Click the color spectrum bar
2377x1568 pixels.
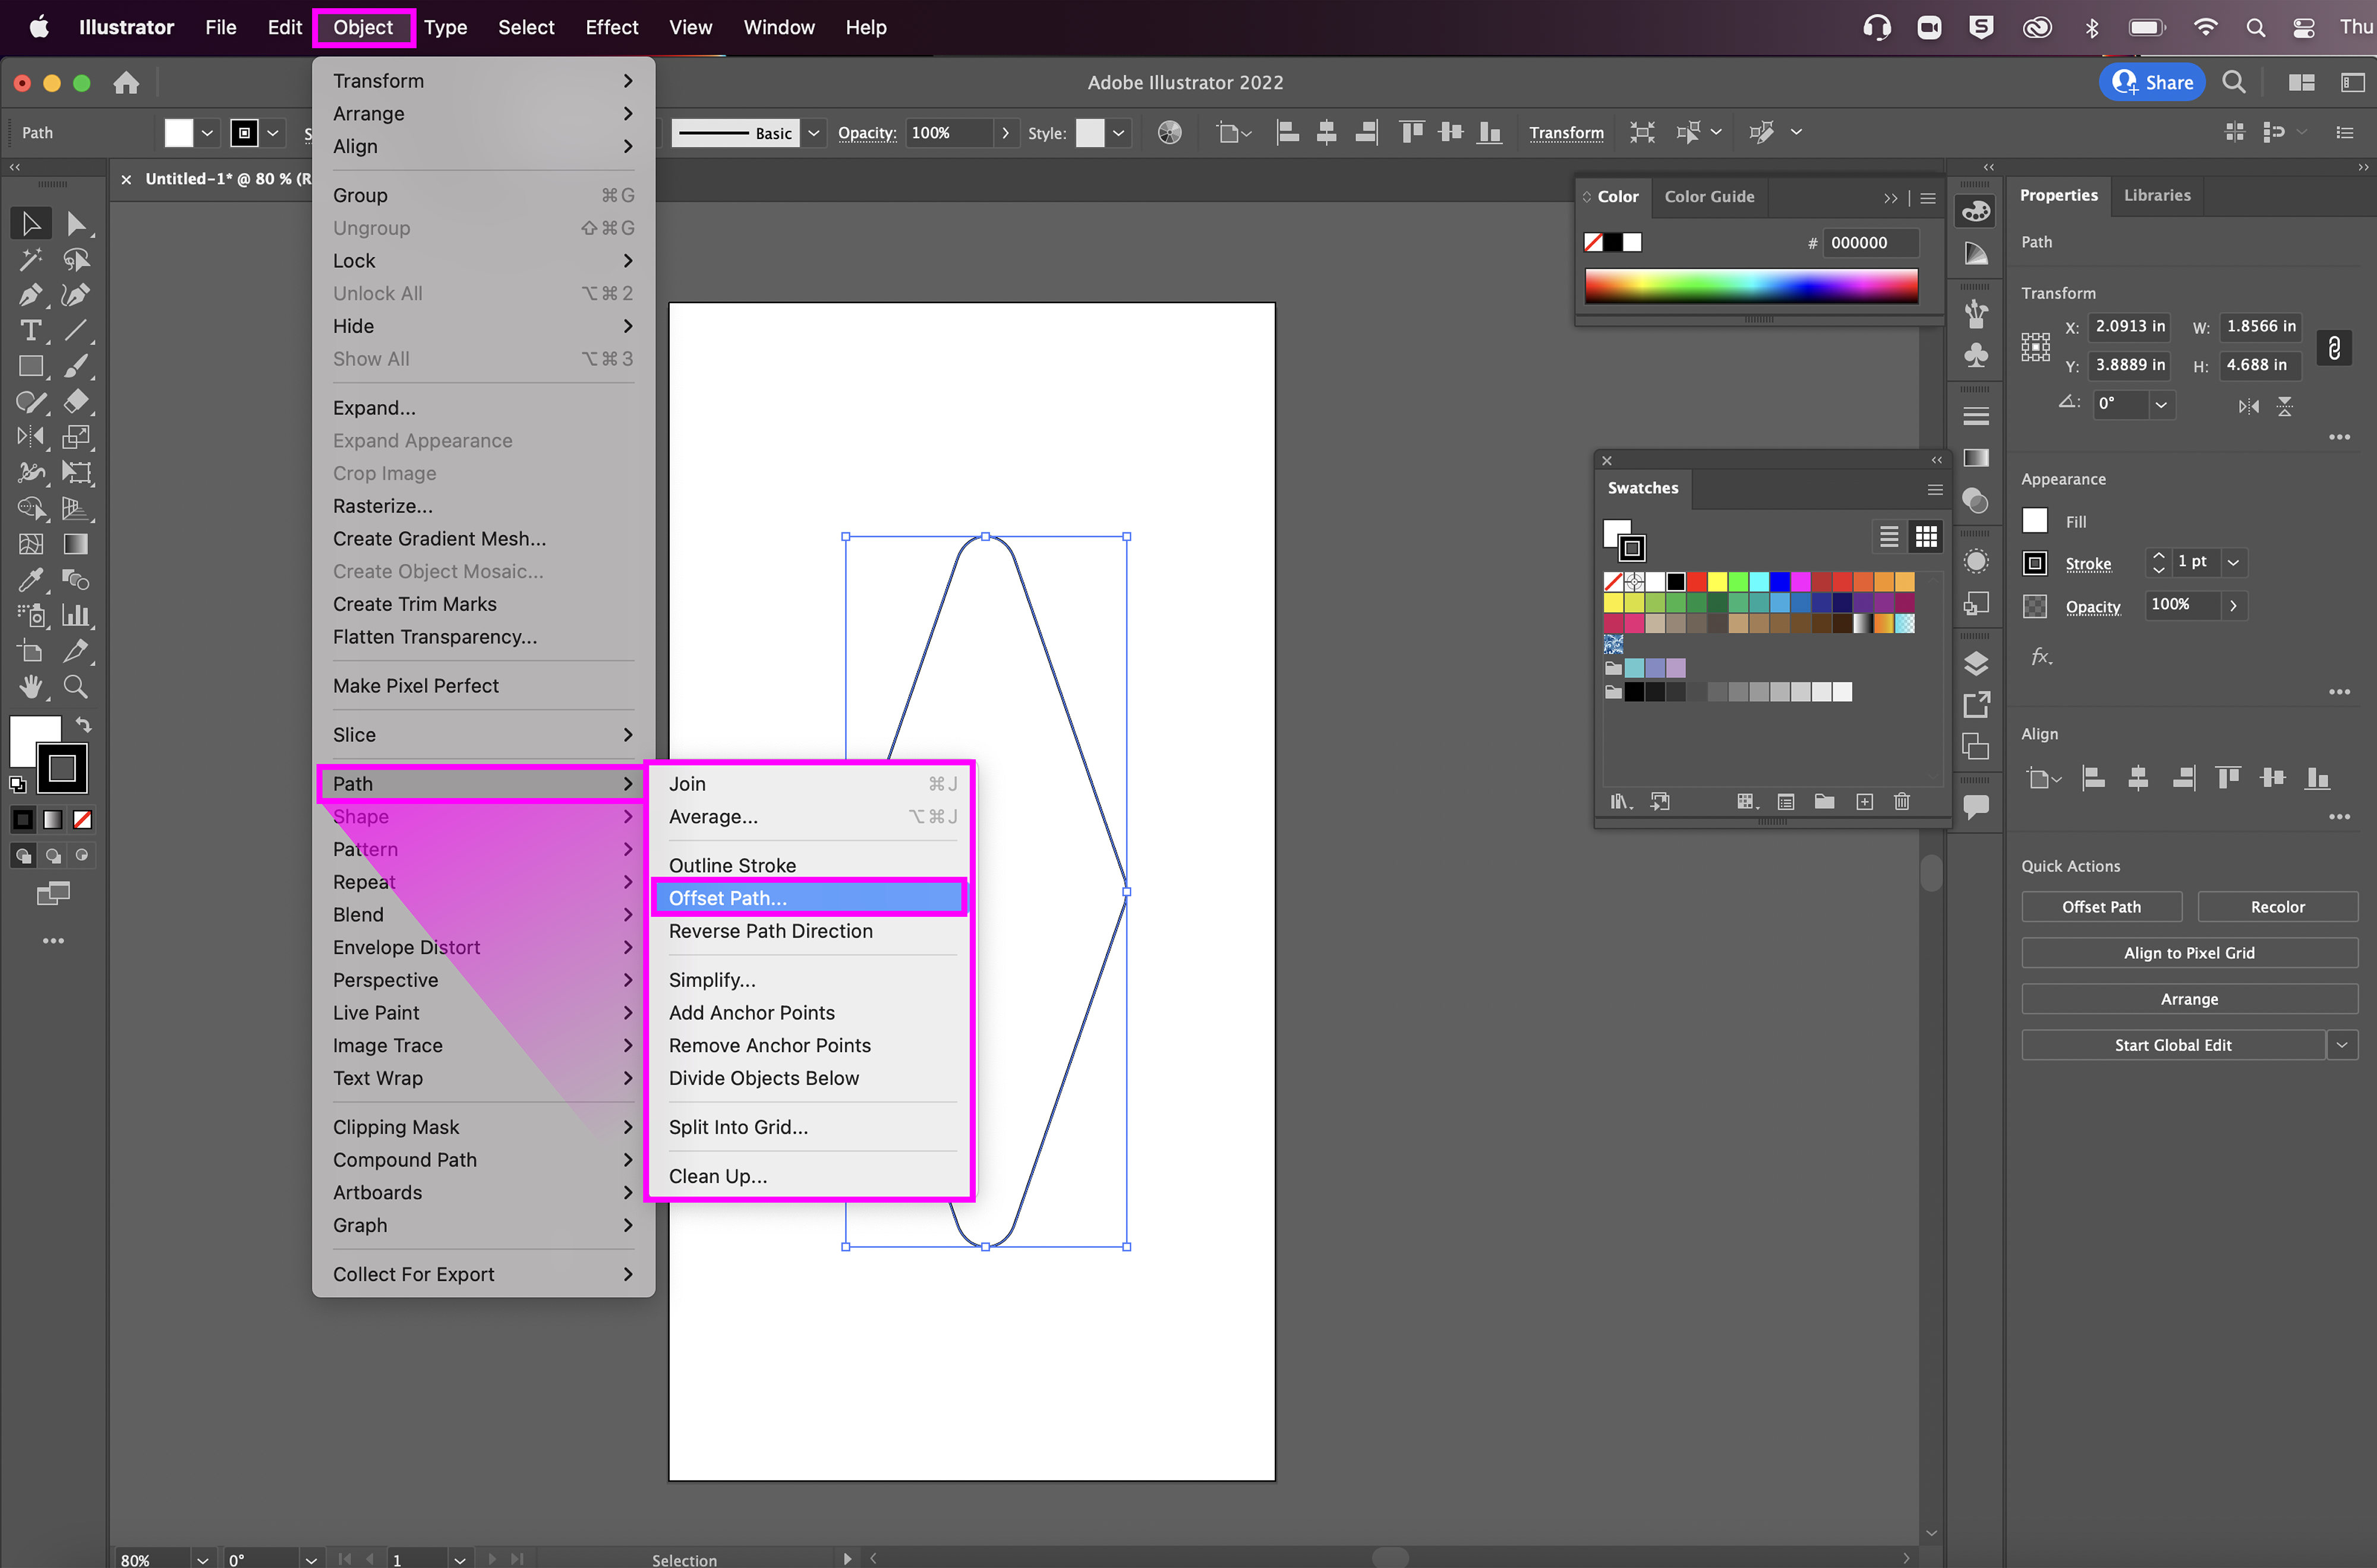click(x=1750, y=286)
